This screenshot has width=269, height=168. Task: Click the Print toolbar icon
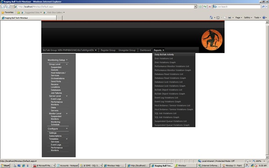[x=229, y=18]
